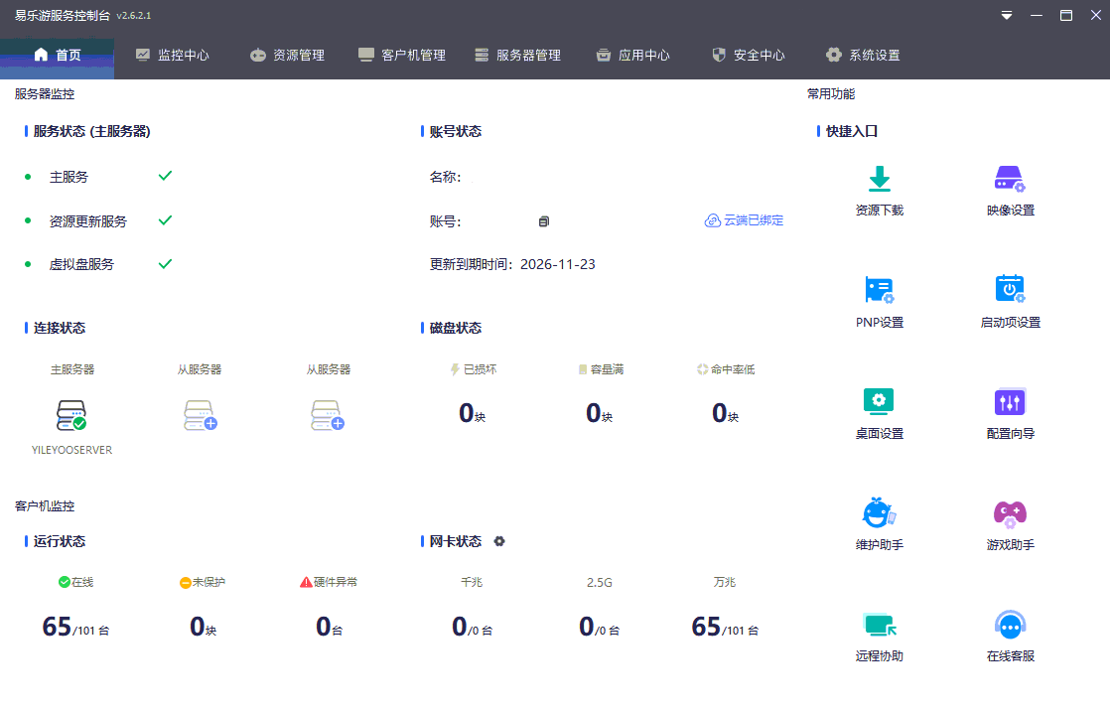The height and width of the screenshot is (712, 1110).
Task: Launch the 配置向导 configuration wizard icon
Action: (1010, 402)
